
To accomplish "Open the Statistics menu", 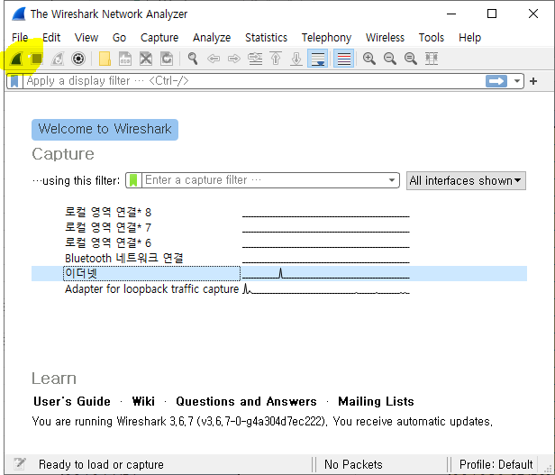I will point(266,38).
